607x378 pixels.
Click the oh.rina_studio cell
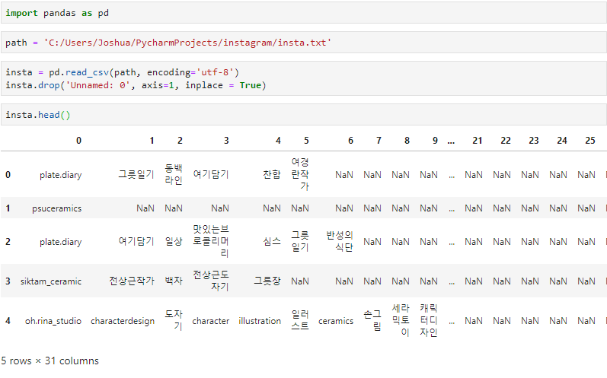coord(53,321)
